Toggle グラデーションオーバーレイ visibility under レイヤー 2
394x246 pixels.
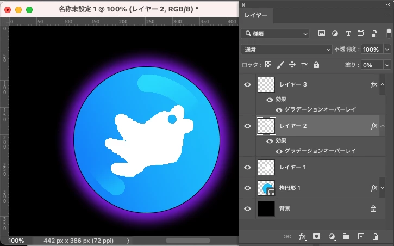(279, 151)
